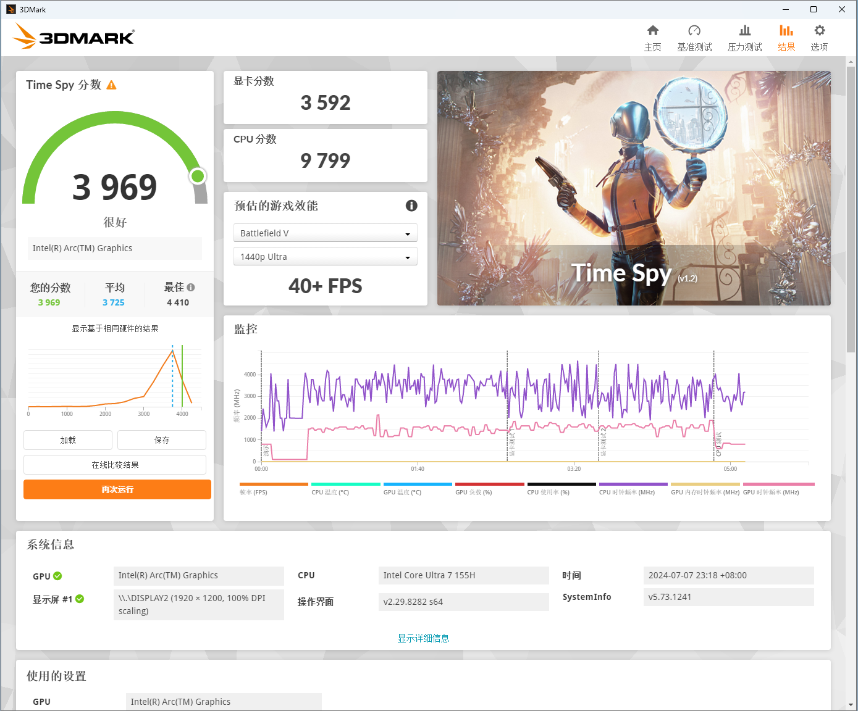Image resolution: width=858 pixels, height=711 pixels.
Task: Click the green check icon beside GPU
Action: pos(57,576)
